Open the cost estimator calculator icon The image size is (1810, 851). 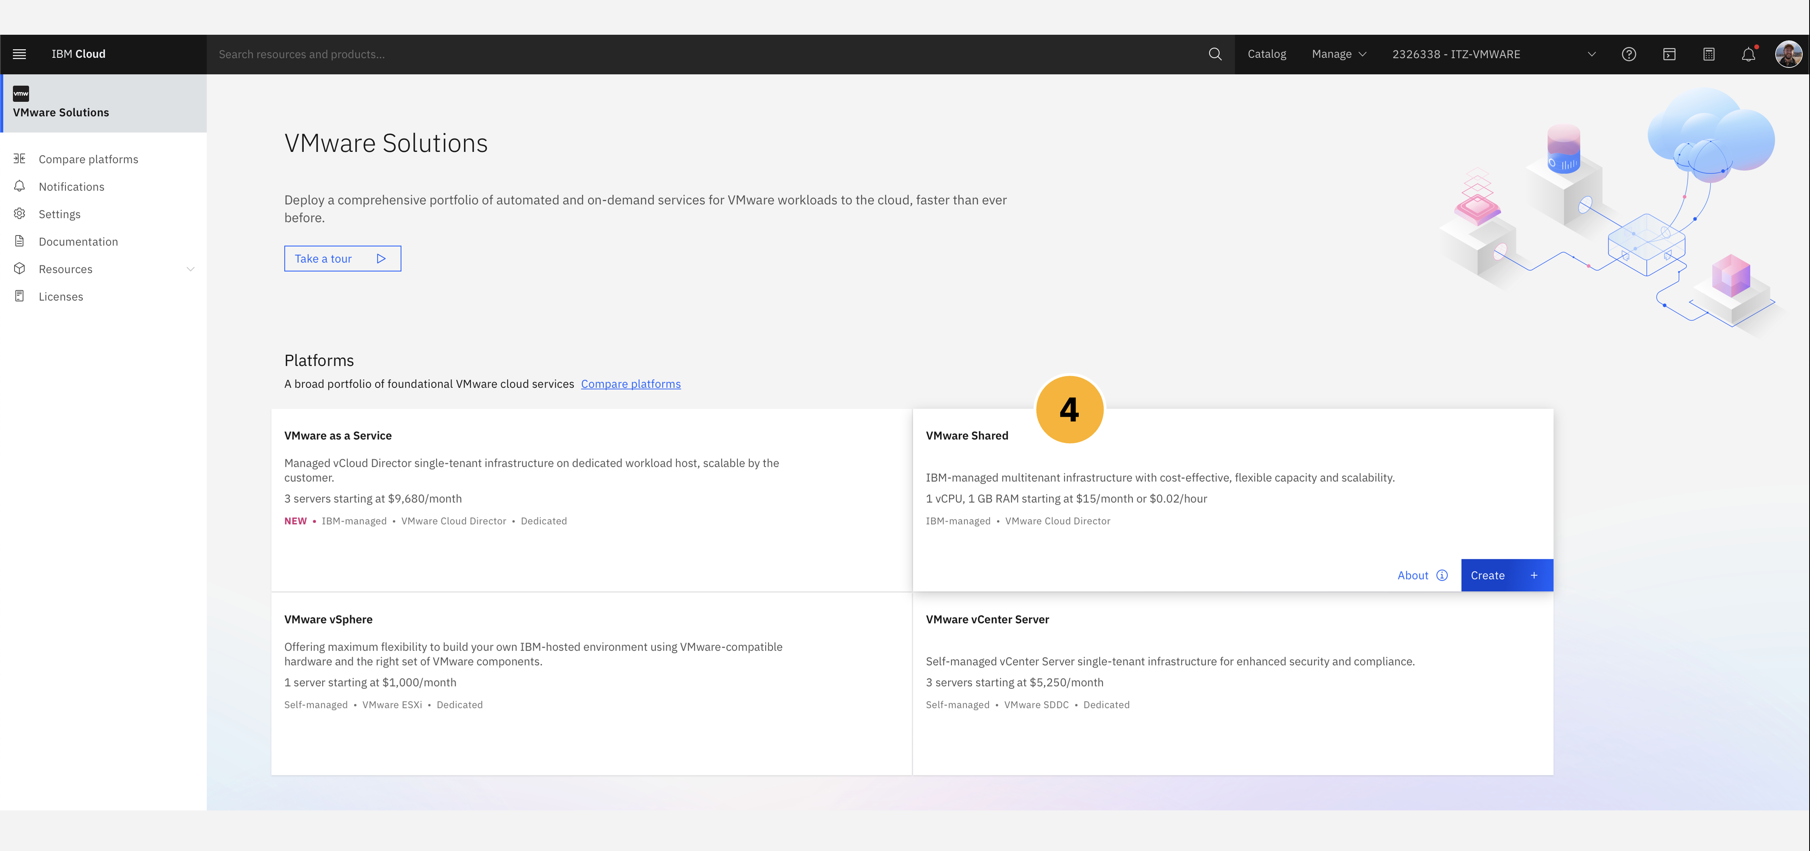(x=1709, y=53)
